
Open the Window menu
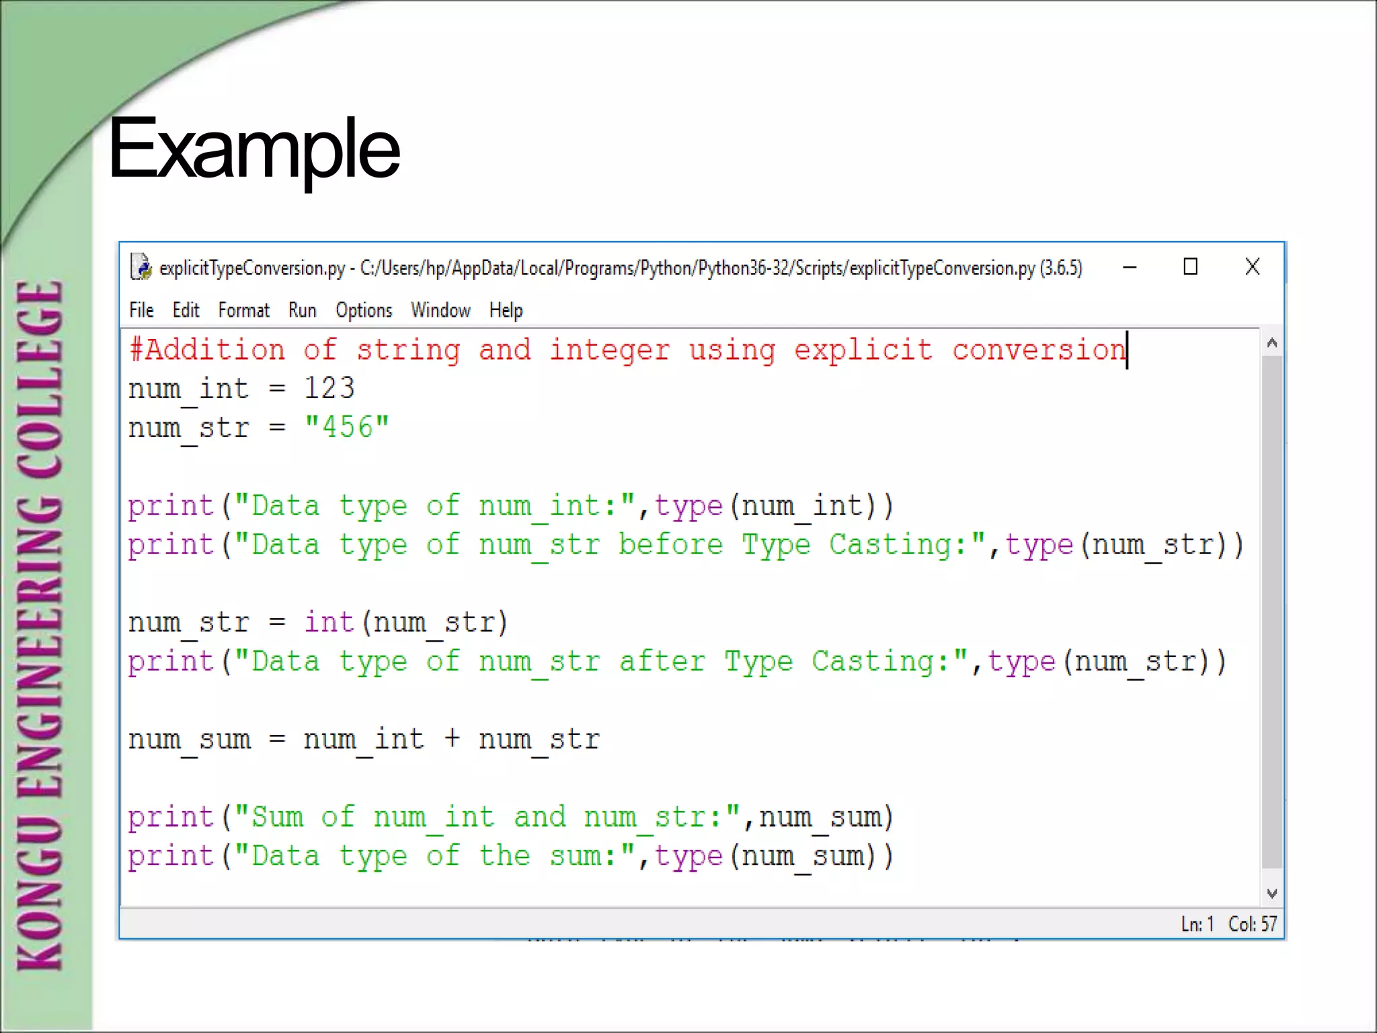(x=440, y=310)
